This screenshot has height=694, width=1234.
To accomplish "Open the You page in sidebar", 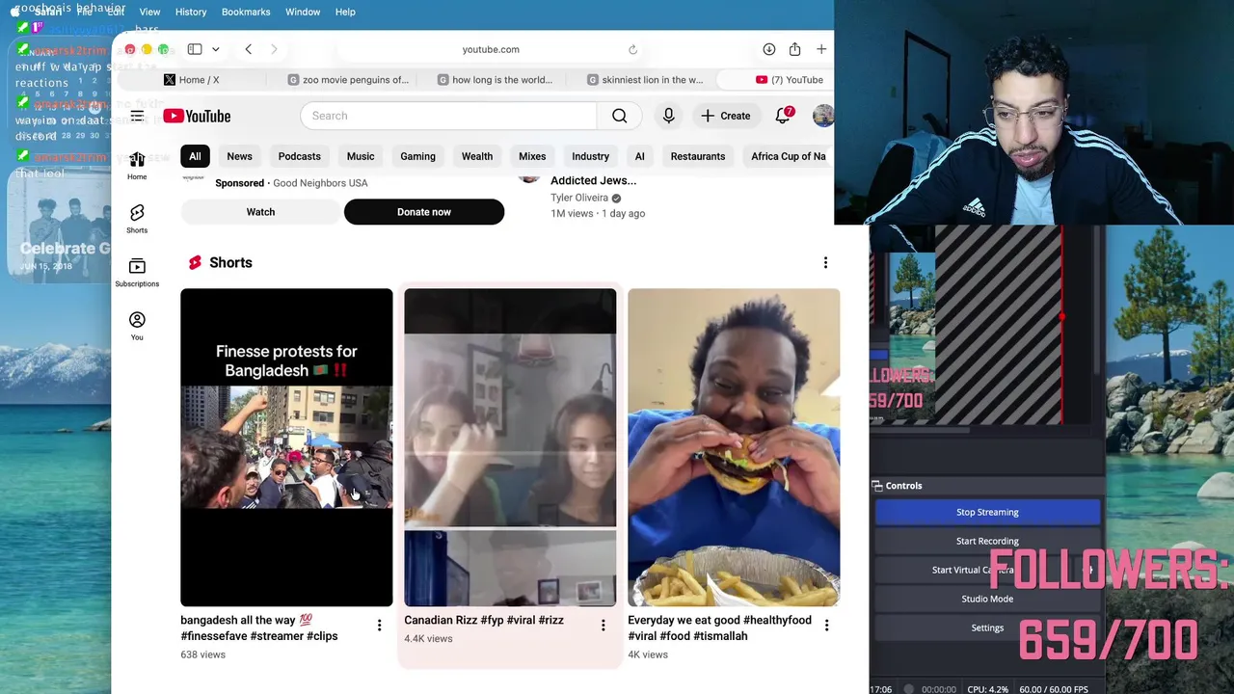I will pos(137,326).
